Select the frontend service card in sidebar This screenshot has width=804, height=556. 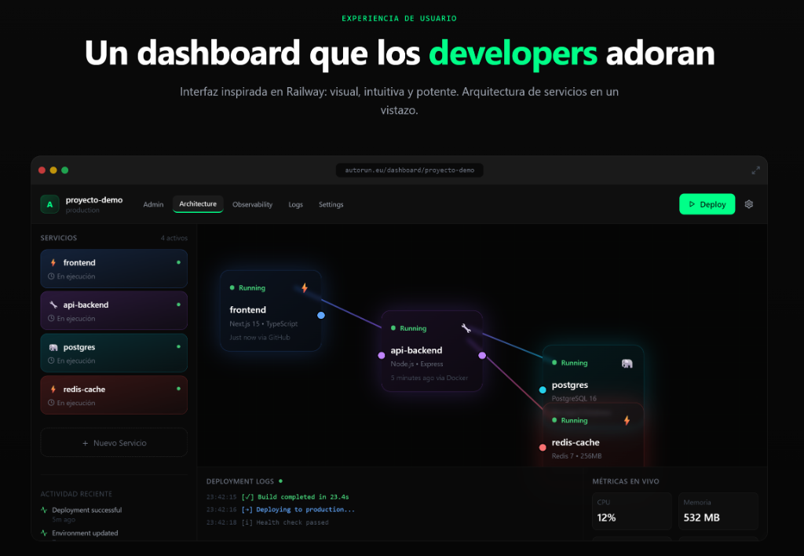coord(114,269)
